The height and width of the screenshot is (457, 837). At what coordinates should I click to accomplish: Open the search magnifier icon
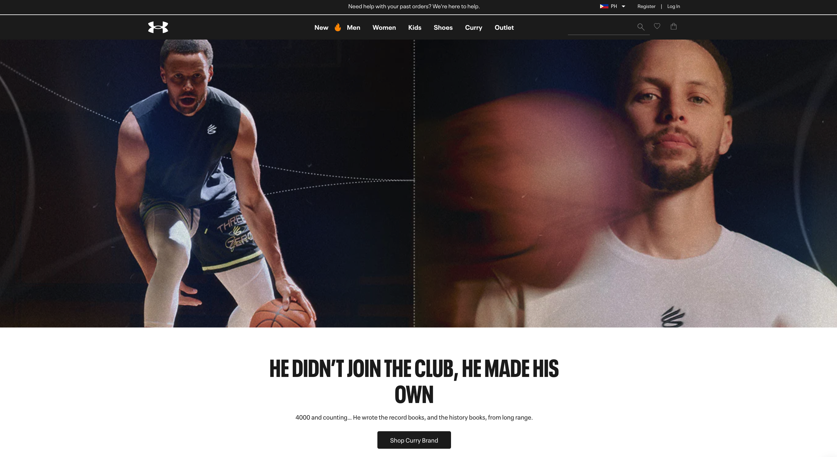640,27
